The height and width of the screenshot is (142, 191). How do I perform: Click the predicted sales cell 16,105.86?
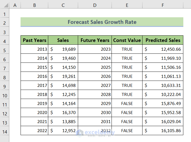point(163,131)
